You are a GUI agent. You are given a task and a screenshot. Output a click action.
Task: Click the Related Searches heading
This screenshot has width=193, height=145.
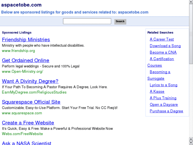pos(160,32)
